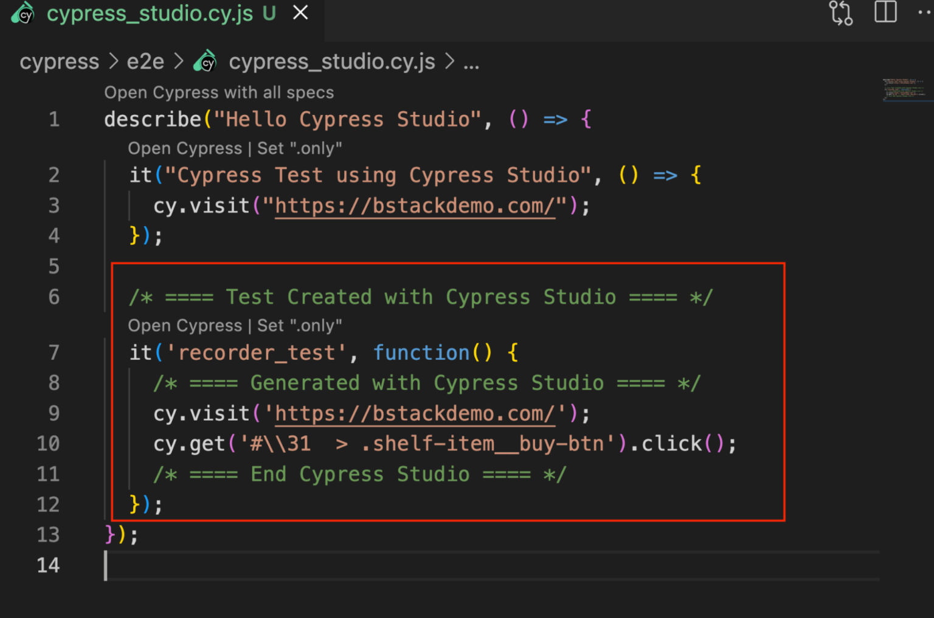Open the bstackdemo.com link on line 9

pos(415,413)
